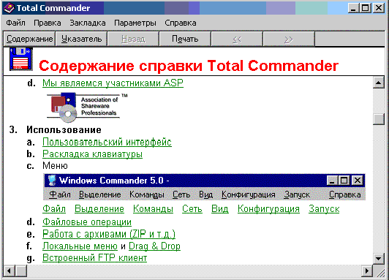This screenshot has width=389, height=280.
Task: Click heading Содержание справки Total Commander
Action: [189, 66]
